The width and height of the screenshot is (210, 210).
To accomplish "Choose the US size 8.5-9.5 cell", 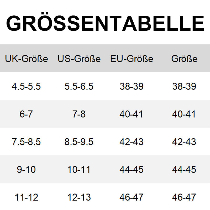I will [x=79, y=142].
